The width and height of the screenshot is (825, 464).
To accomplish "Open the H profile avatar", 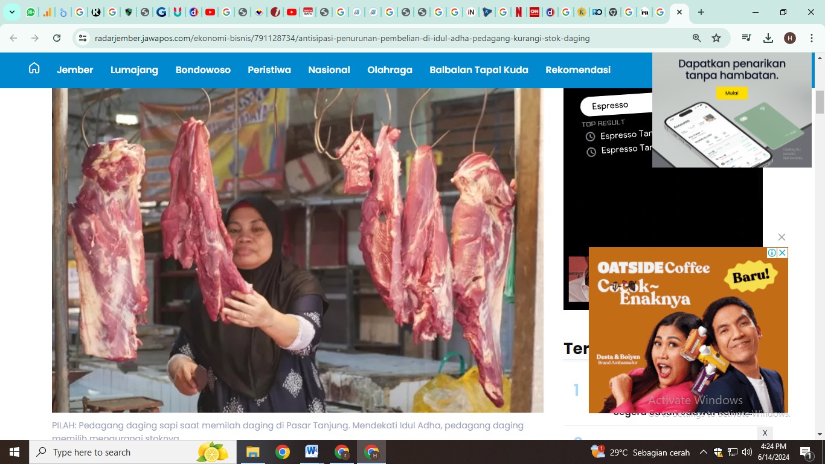I will coord(790,38).
